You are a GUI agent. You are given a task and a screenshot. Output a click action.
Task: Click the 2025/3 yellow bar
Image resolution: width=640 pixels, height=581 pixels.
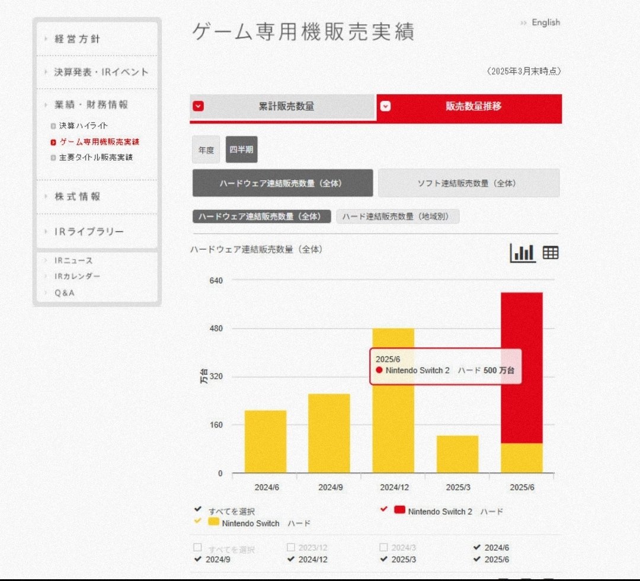point(457,455)
